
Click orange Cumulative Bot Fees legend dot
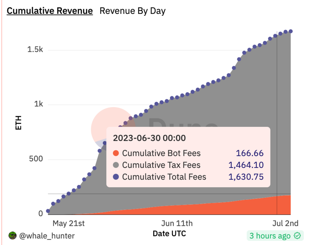point(116,153)
